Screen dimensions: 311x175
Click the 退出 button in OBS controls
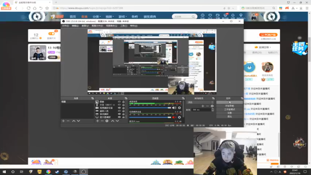click(x=229, y=117)
